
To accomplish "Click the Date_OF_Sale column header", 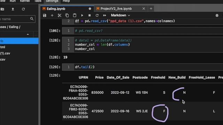I will click(118, 77).
